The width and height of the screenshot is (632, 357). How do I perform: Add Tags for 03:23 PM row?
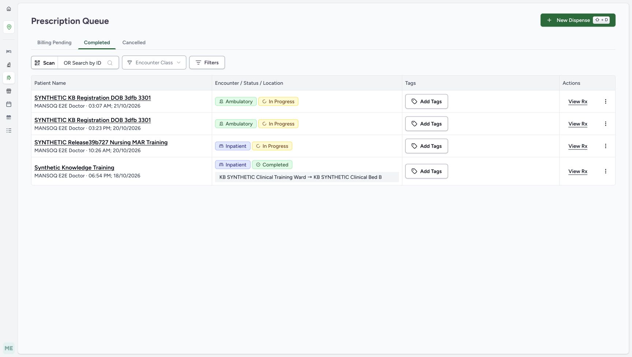(x=426, y=124)
